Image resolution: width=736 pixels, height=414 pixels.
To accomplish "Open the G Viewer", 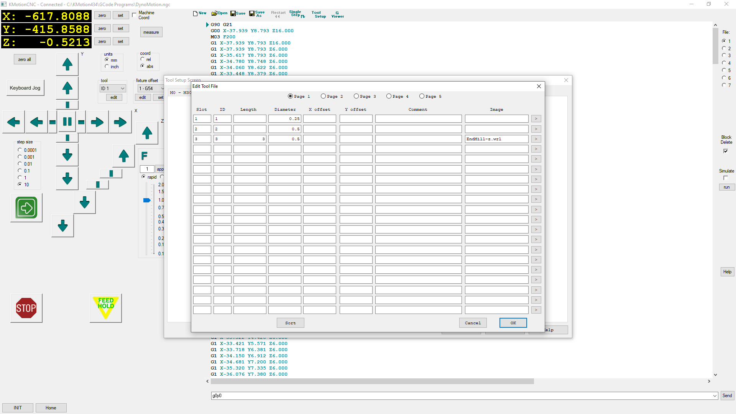I will [x=337, y=15].
